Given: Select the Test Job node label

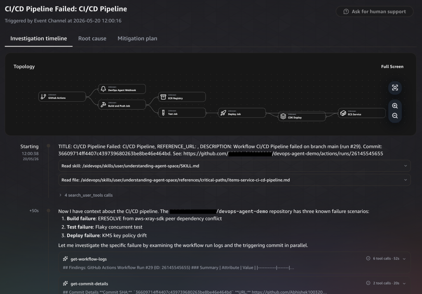Looking at the screenshot, I should tap(173, 114).
